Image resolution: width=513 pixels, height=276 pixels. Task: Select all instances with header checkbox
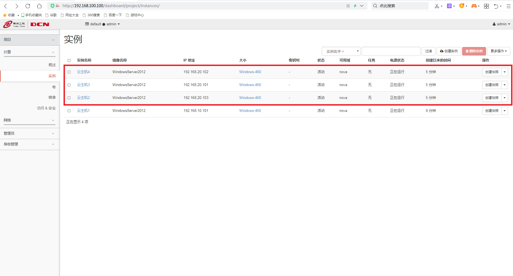tap(69, 60)
